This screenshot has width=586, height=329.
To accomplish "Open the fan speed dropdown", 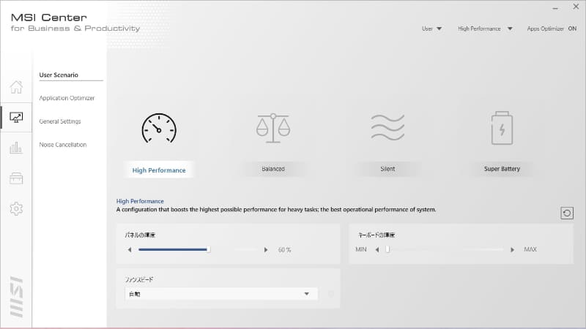I will coord(221,294).
